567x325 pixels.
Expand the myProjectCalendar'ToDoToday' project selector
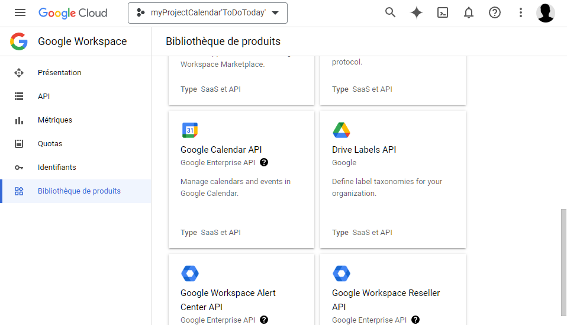click(208, 13)
